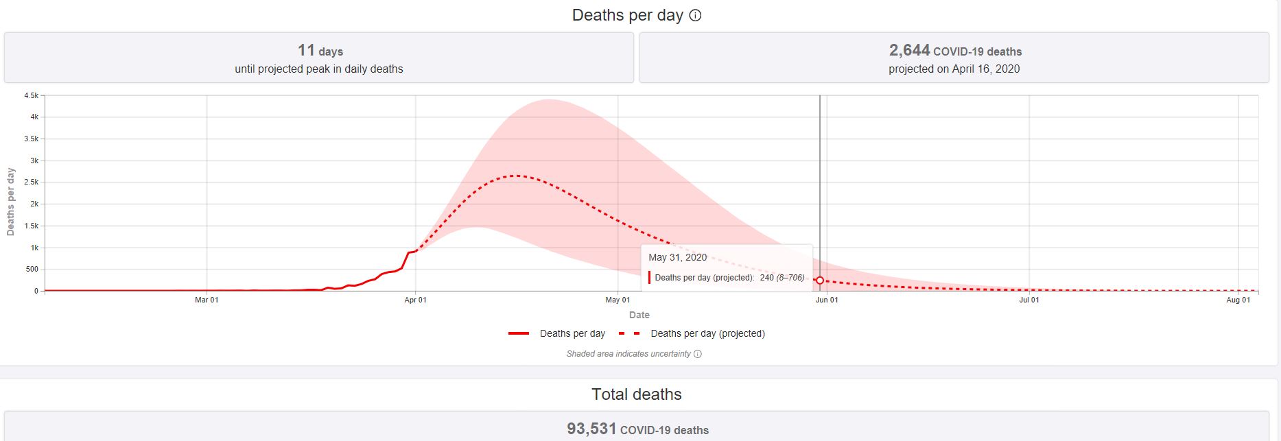Click the Jun 01 date axis label
The image size is (1281, 441).
(826, 300)
